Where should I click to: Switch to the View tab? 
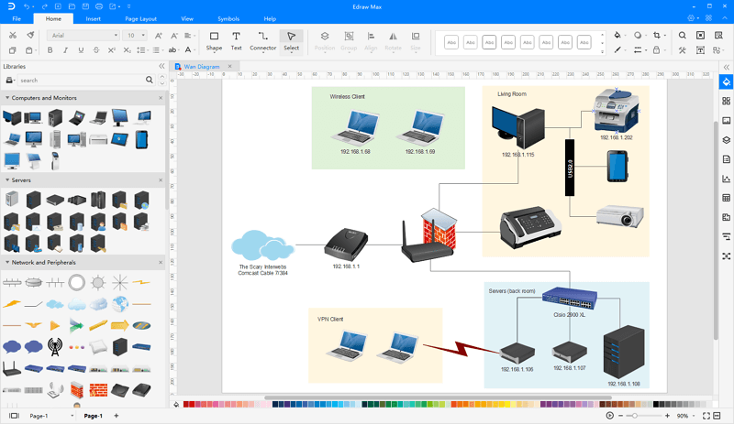coord(187,18)
